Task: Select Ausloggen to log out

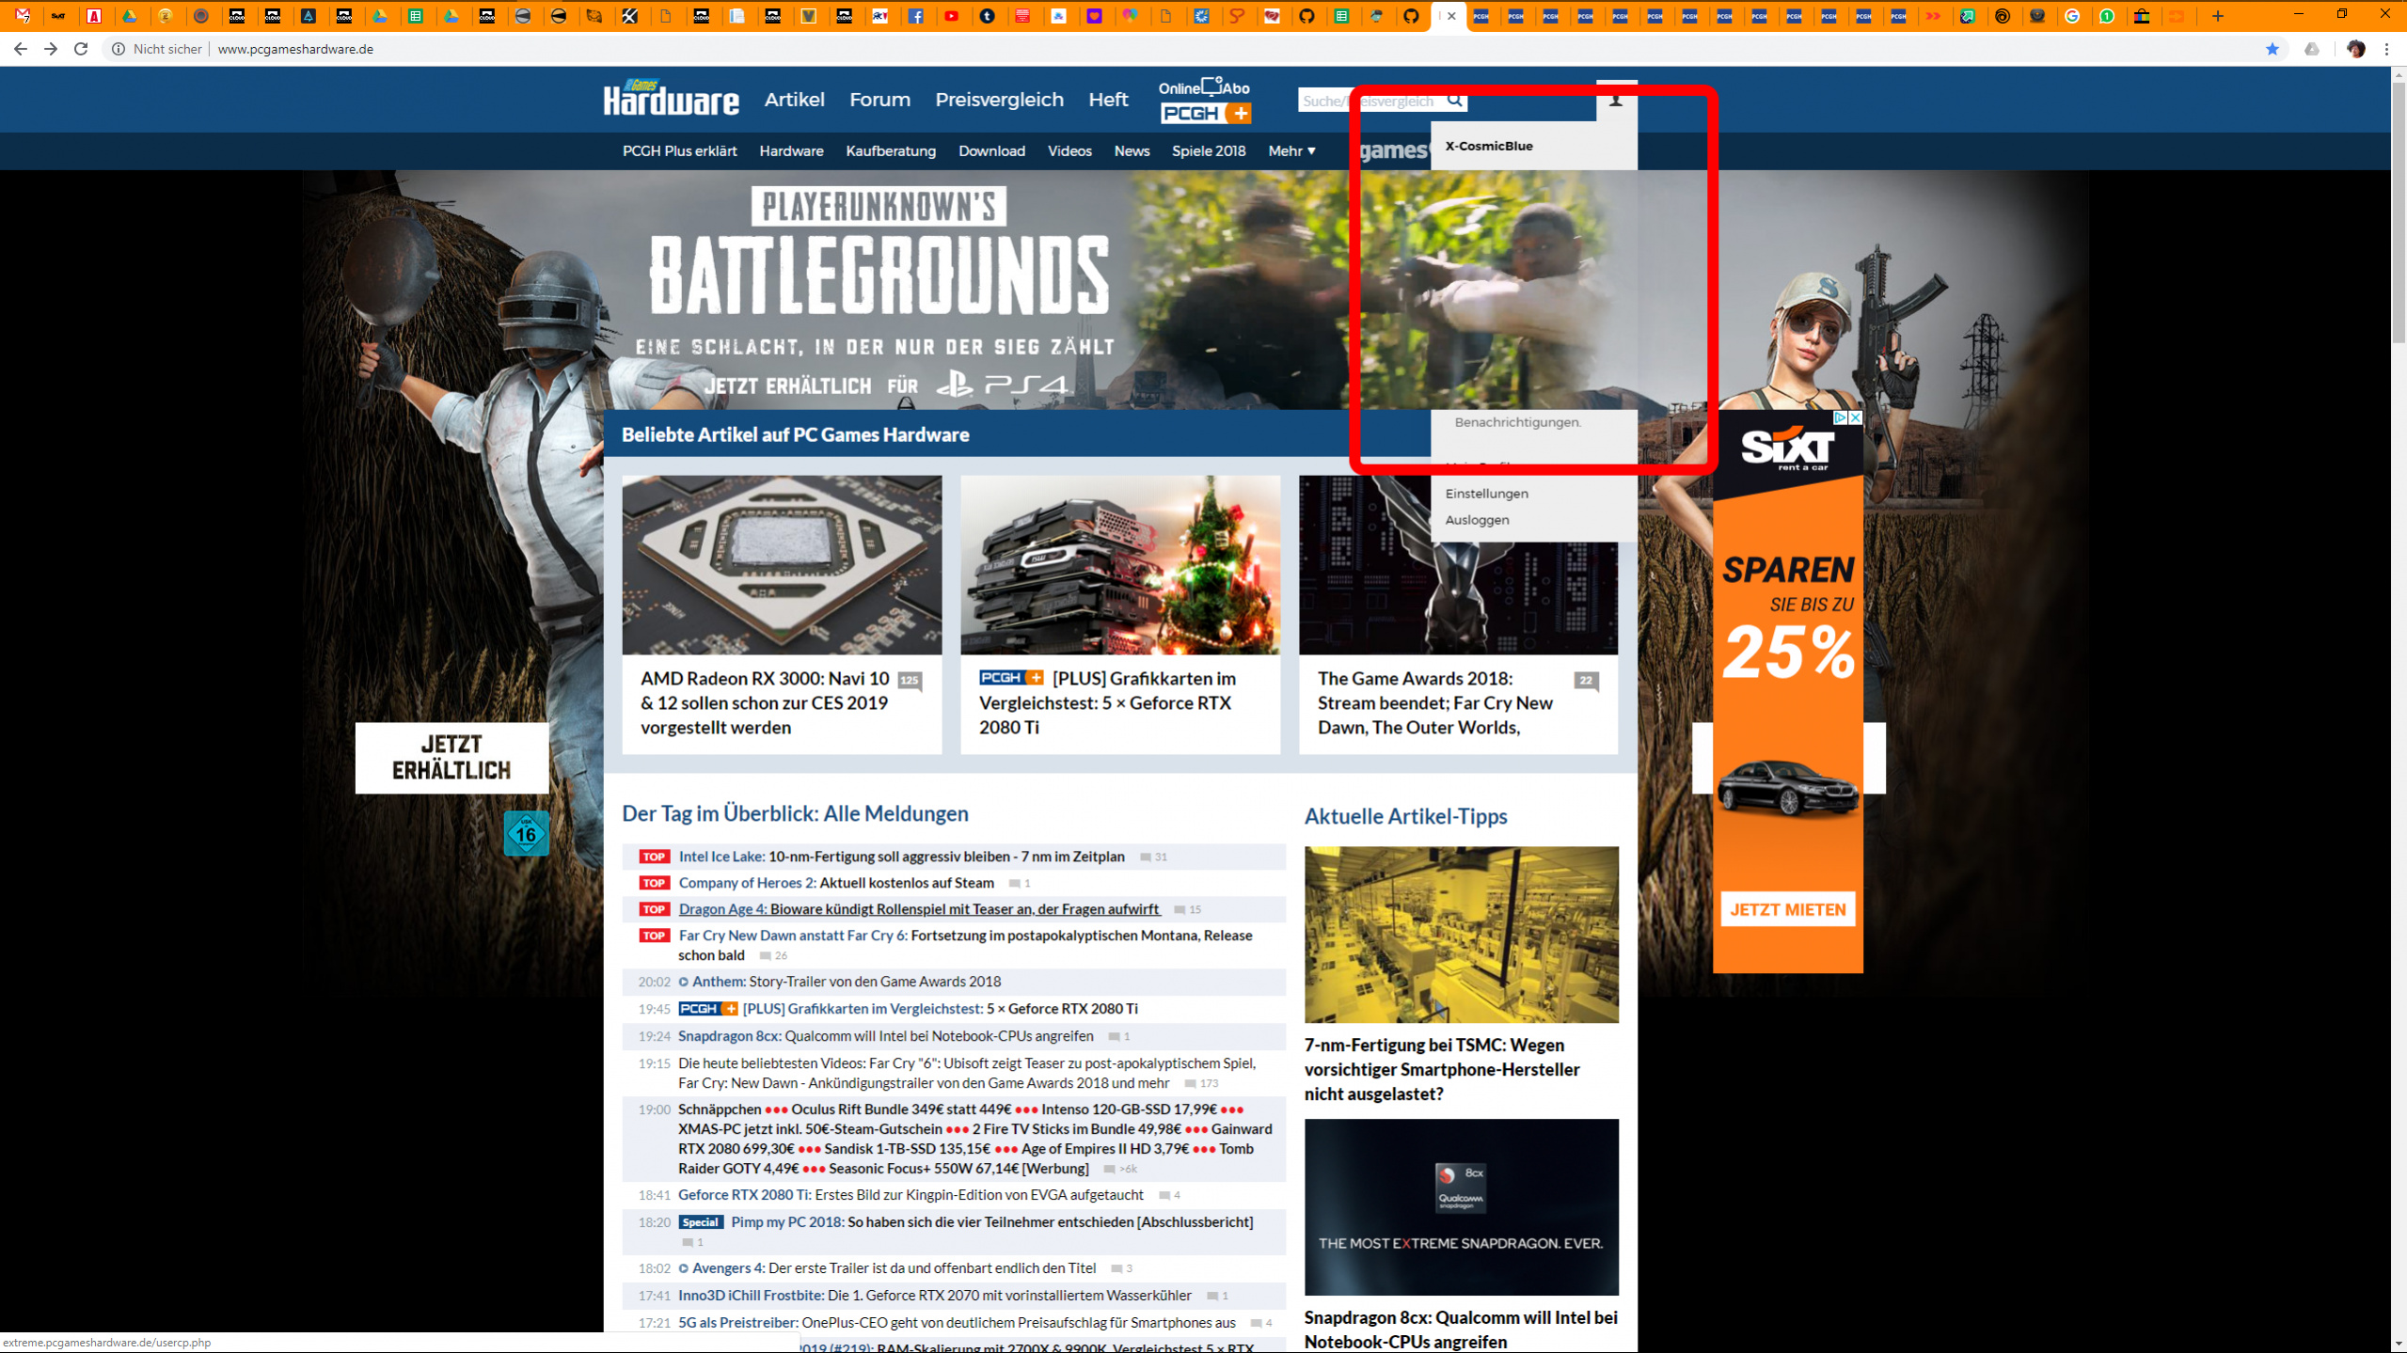Action: click(x=1477, y=520)
